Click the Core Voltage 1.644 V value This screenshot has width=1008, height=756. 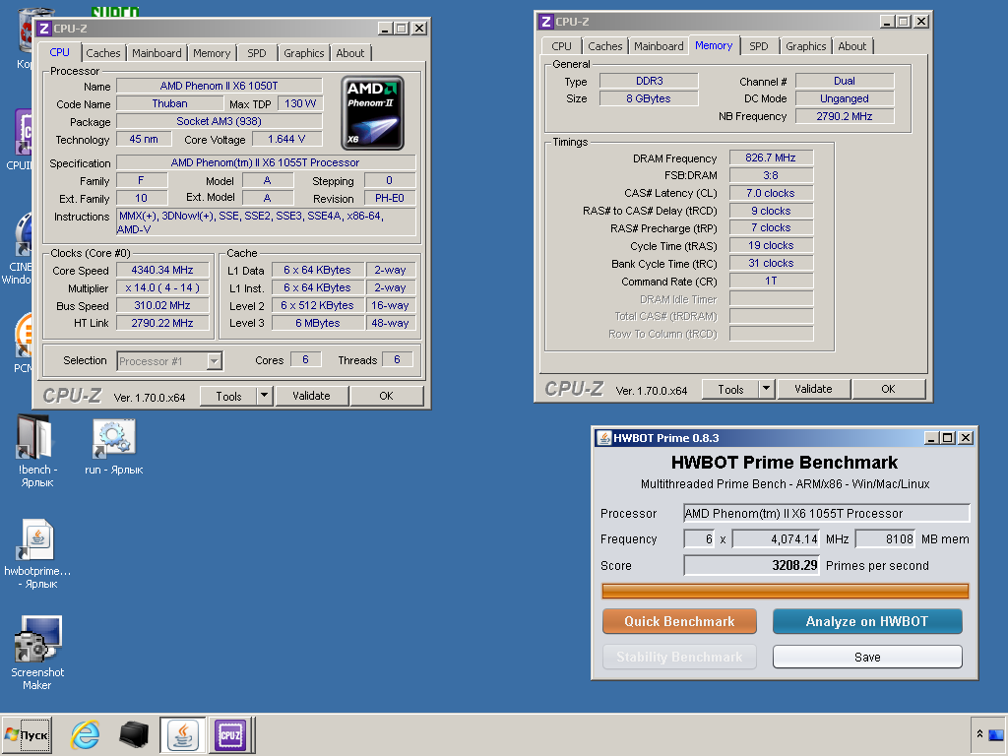click(286, 139)
